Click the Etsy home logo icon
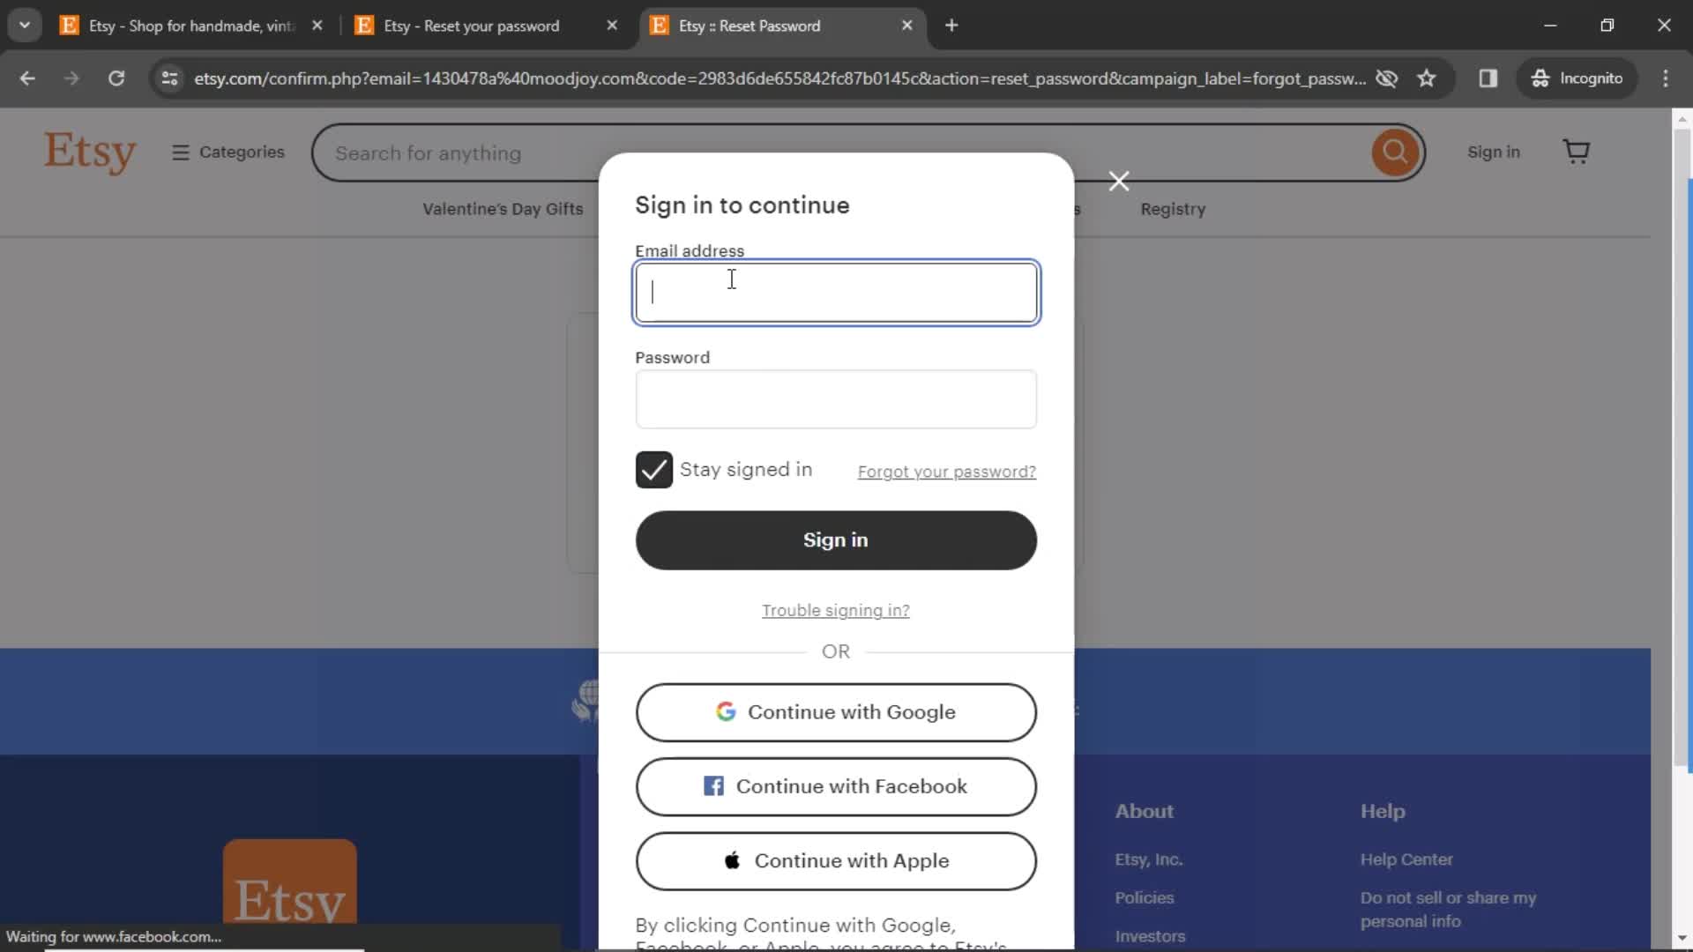This screenshot has width=1693, height=952. tap(91, 152)
